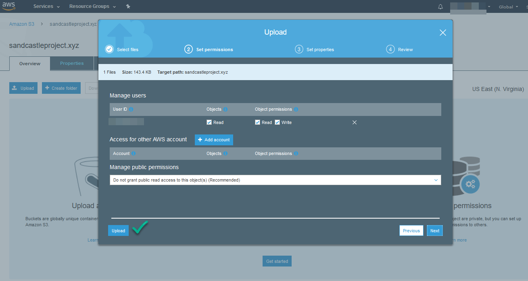Uncheck Object permissions Write checkbox
The width and height of the screenshot is (528, 281).
click(x=277, y=122)
